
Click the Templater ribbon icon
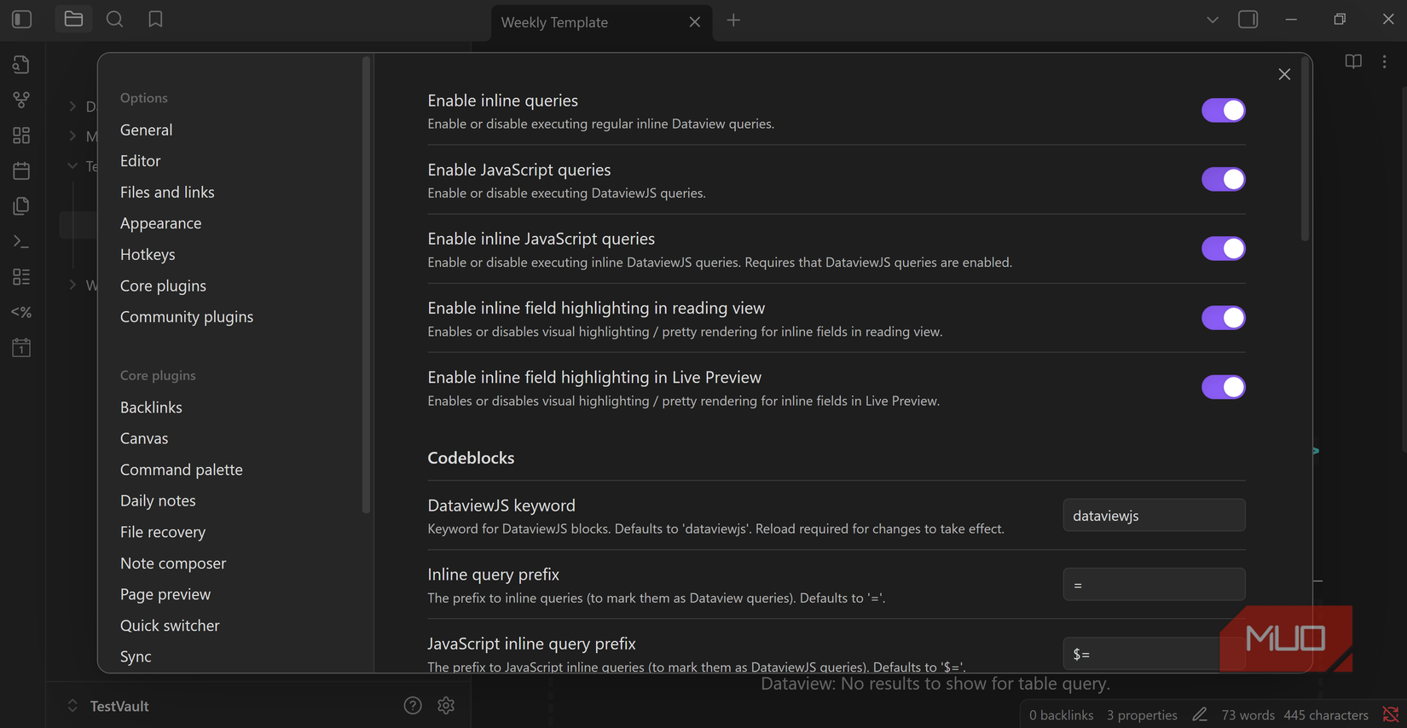click(21, 313)
